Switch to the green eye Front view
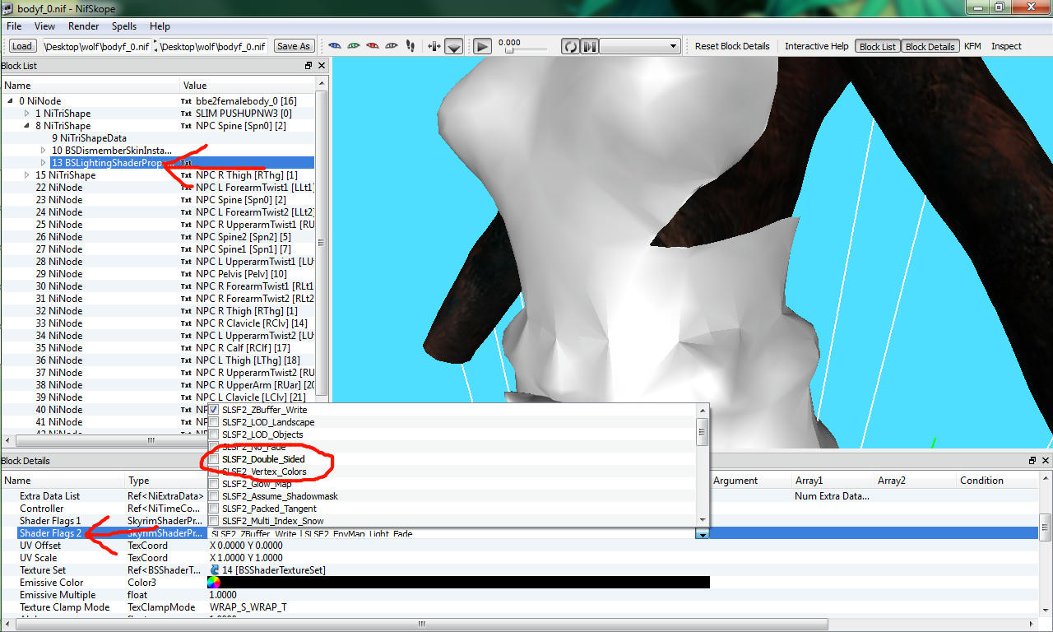Image resolution: width=1053 pixels, height=632 pixels. 354,46
